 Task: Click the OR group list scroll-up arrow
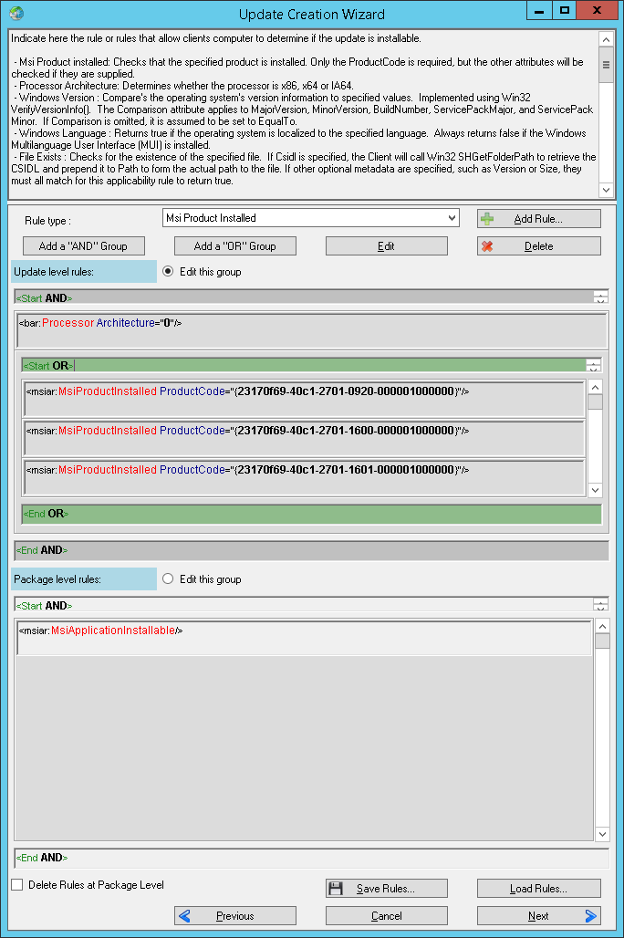click(x=595, y=387)
